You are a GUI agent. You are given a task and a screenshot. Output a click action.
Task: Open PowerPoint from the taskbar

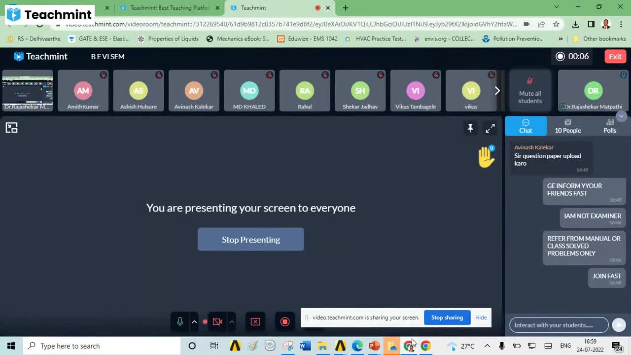[374, 346]
